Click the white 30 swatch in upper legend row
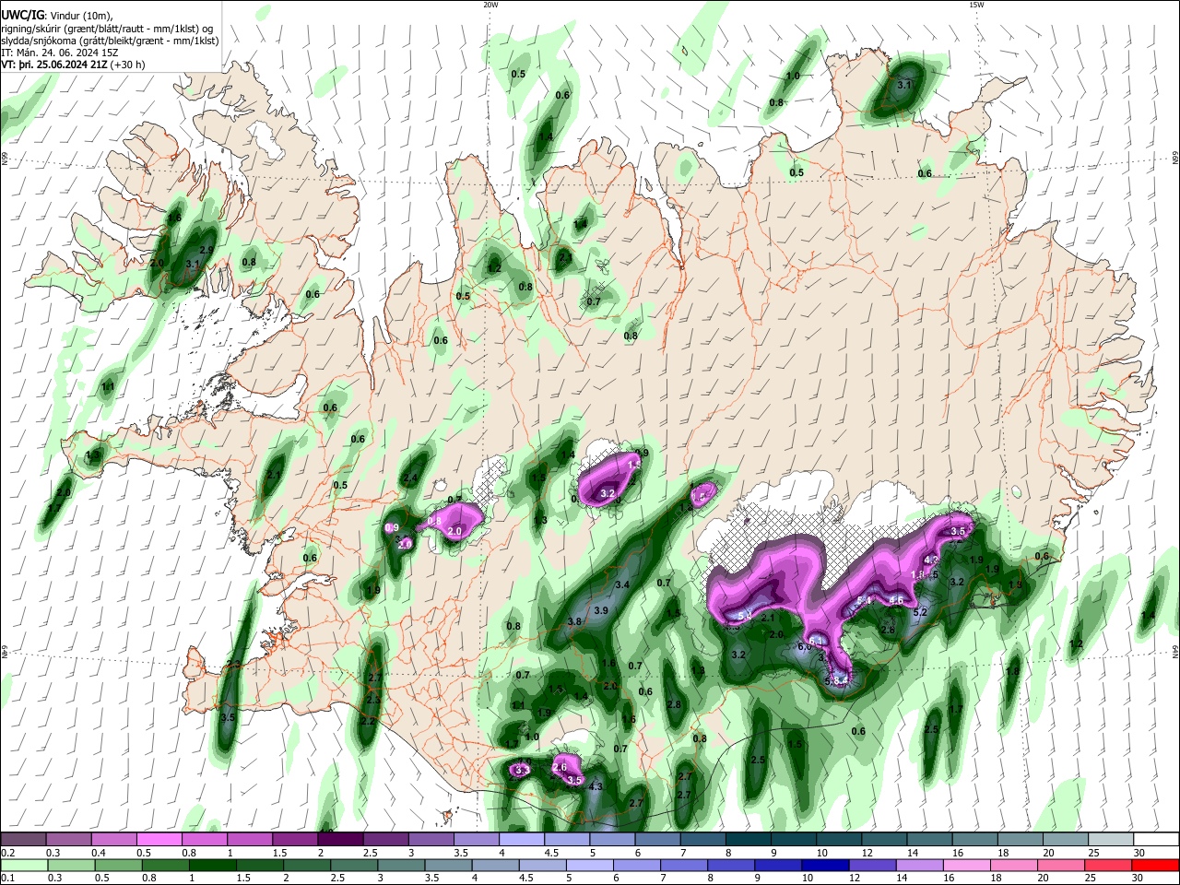The width and height of the screenshot is (1180, 885). click(1157, 839)
